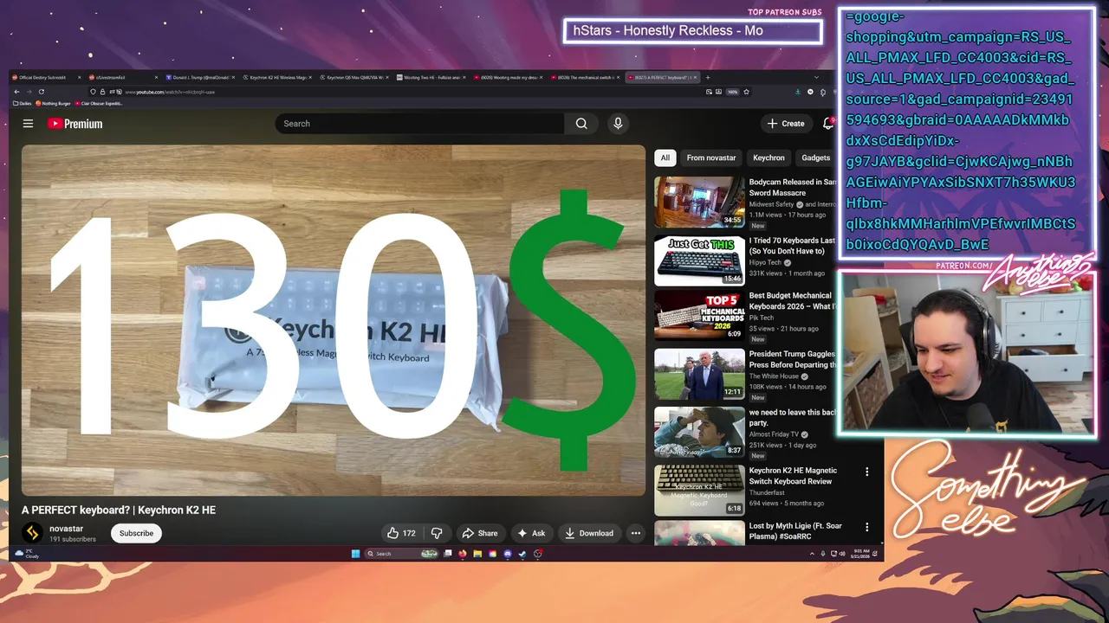1109x623 pixels.
Task: Click the Hipyo Tech channel name
Action: coord(765,262)
